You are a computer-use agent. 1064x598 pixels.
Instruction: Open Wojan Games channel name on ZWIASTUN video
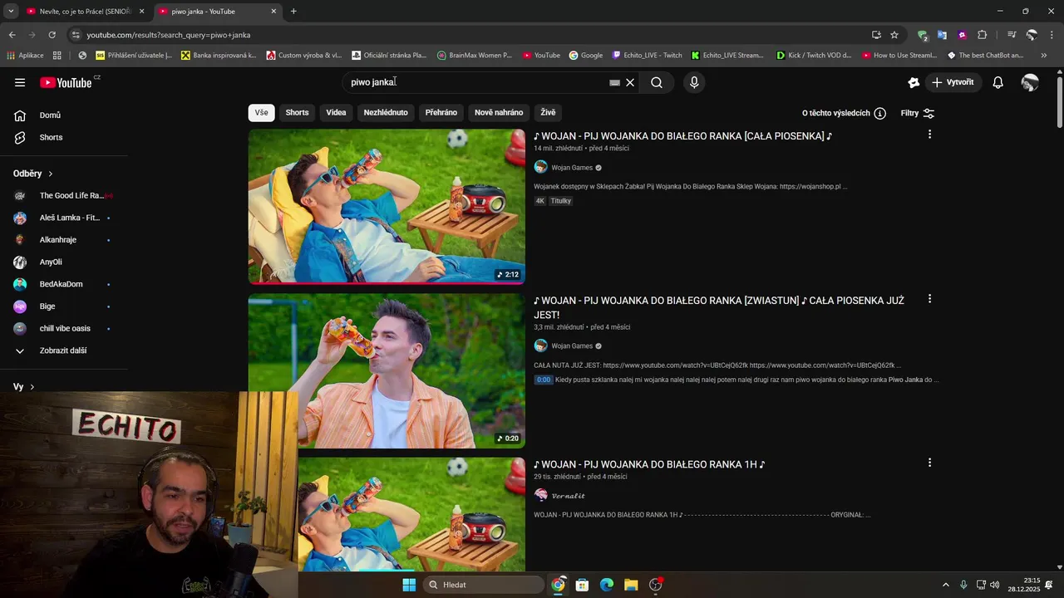[572, 346]
